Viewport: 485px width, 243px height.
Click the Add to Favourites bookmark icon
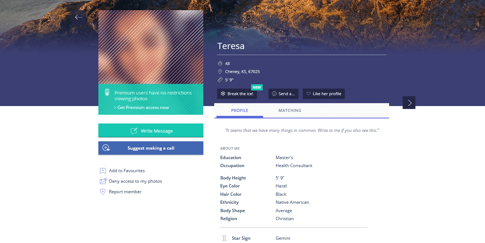103,171
